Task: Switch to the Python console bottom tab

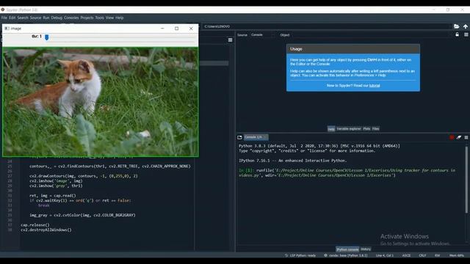Action: (347, 249)
